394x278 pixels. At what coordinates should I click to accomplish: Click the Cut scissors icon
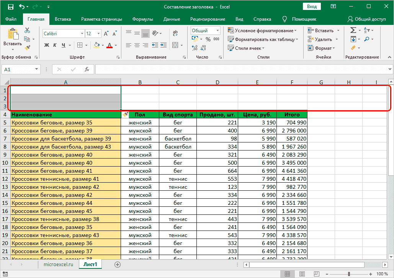(x=27, y=31)
